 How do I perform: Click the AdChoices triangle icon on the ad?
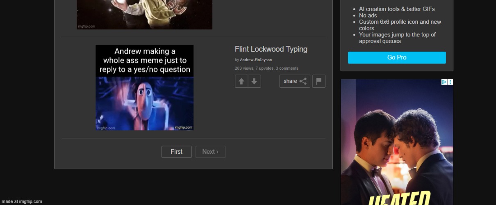coord(444,82)
